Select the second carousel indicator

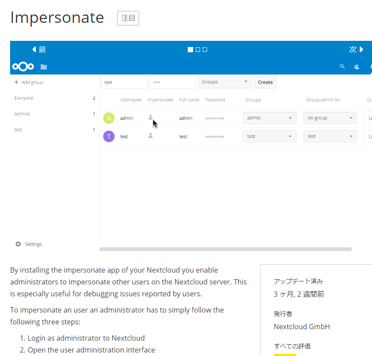click(x=197, y=50)
